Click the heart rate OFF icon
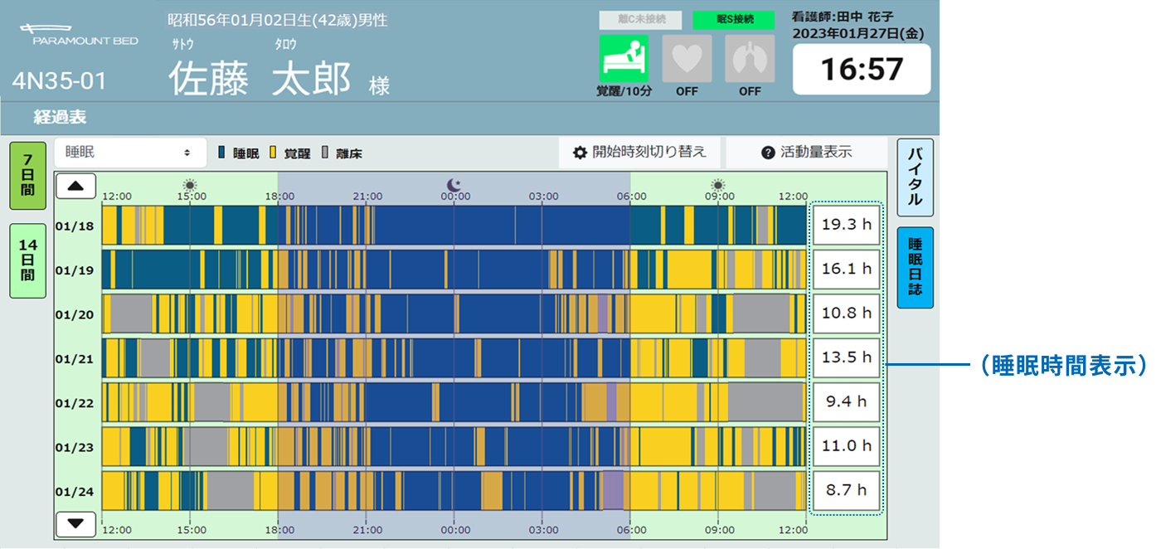 687,59
